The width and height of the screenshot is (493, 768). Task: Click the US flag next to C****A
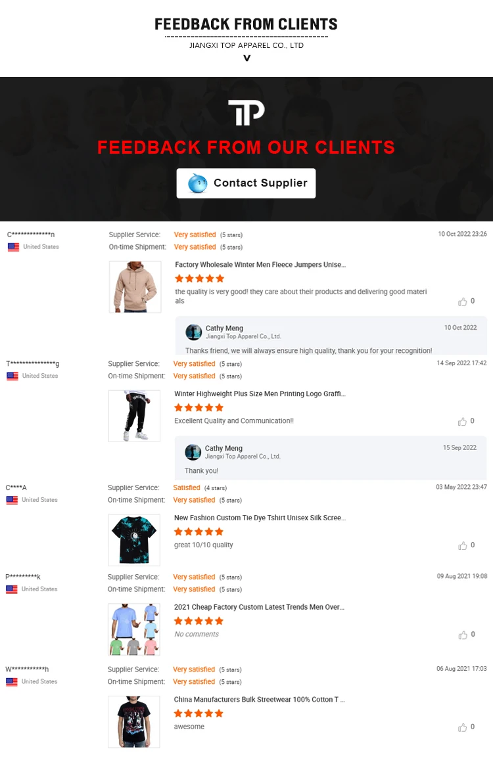[x=12, y=500]
